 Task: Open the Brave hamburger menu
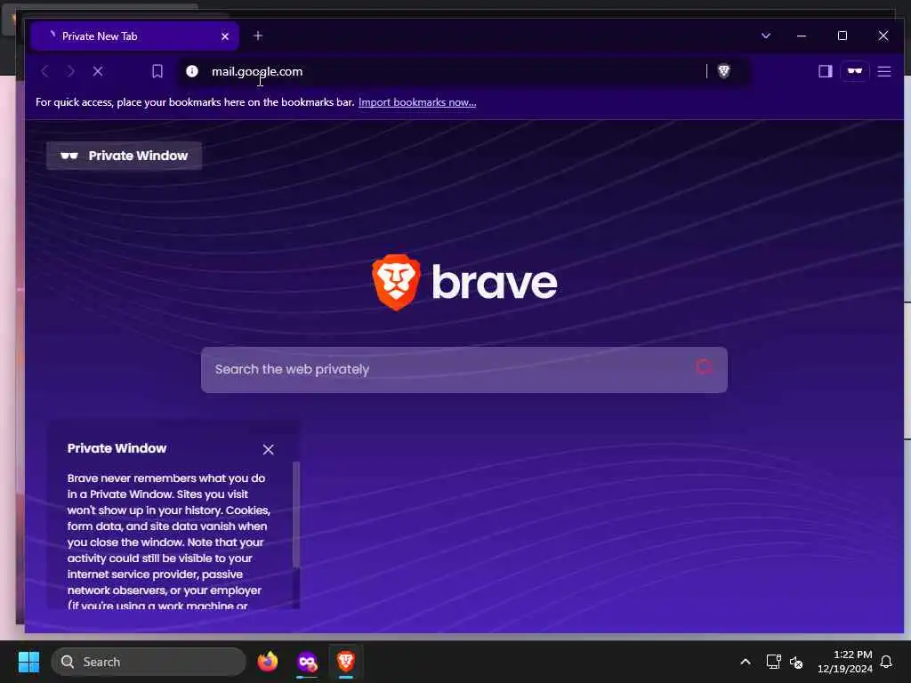pyautogui.click(x=883, y=71)
